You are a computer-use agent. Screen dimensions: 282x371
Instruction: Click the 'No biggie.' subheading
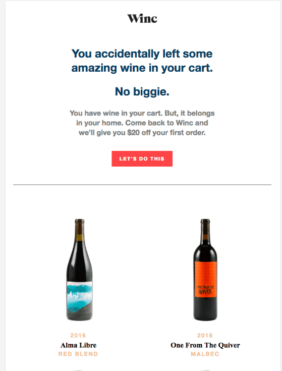click(142, 91)
